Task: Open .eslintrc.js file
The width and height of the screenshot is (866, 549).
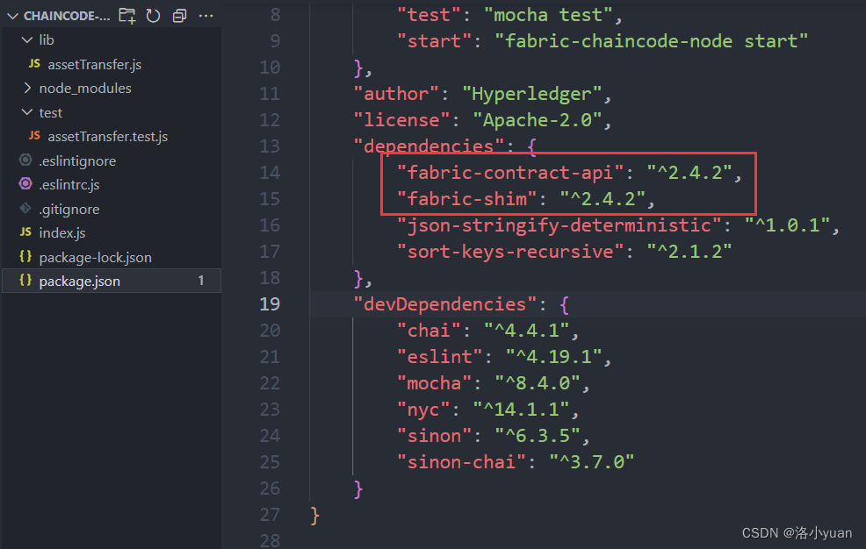Action: coord(69,185)
